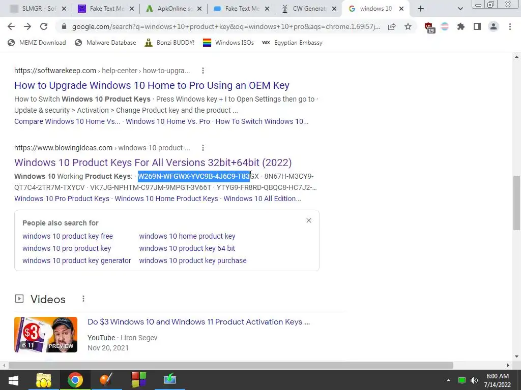
Task: Open the four-colored squares taskbar app
Action: [138, 380]
